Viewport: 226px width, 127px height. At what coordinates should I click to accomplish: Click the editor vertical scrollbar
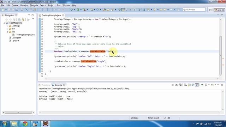point(221,55)
